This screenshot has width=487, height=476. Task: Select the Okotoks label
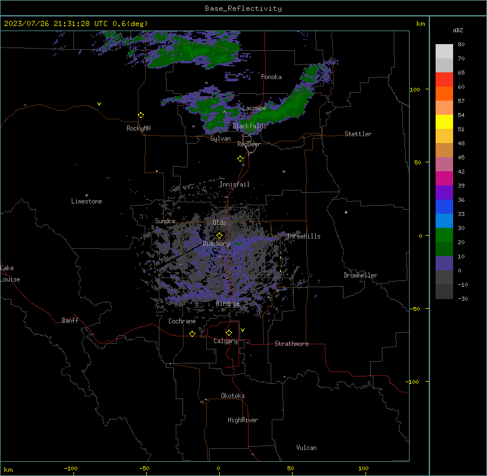click(233, 396)
